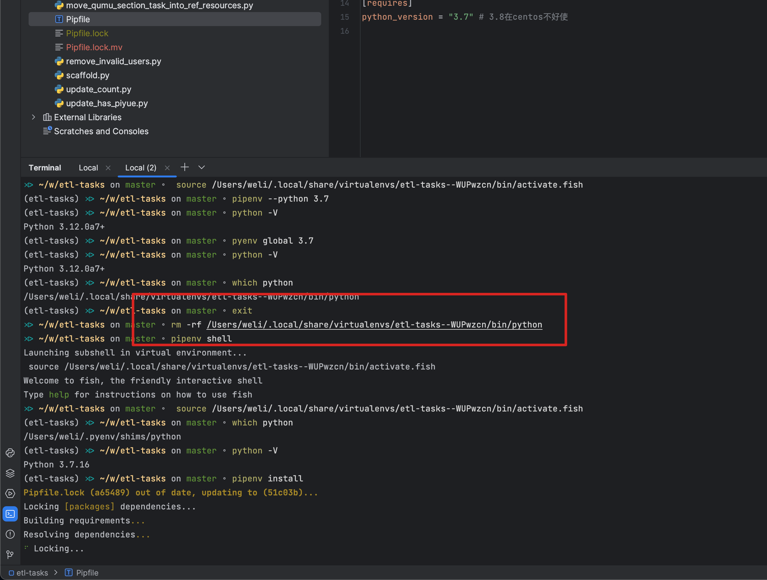Open the Python Packages layers icon
The height and width of the screenshot is (580, 767).
click(x=10, y=473)
